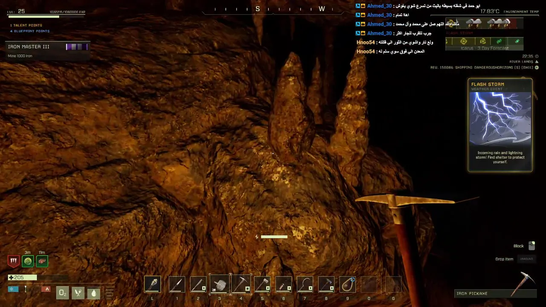546x307 pixels.
Task: Click the S compass heading marker
Action: click(x=258, y=9)
